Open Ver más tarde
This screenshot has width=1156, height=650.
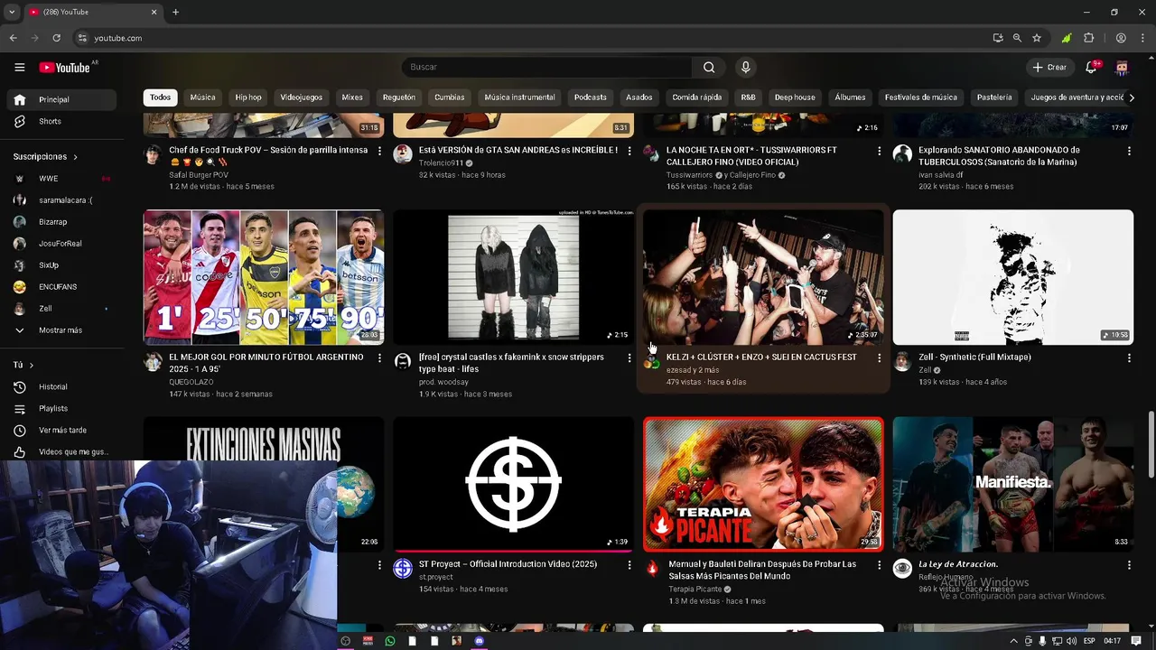(61, 430)
